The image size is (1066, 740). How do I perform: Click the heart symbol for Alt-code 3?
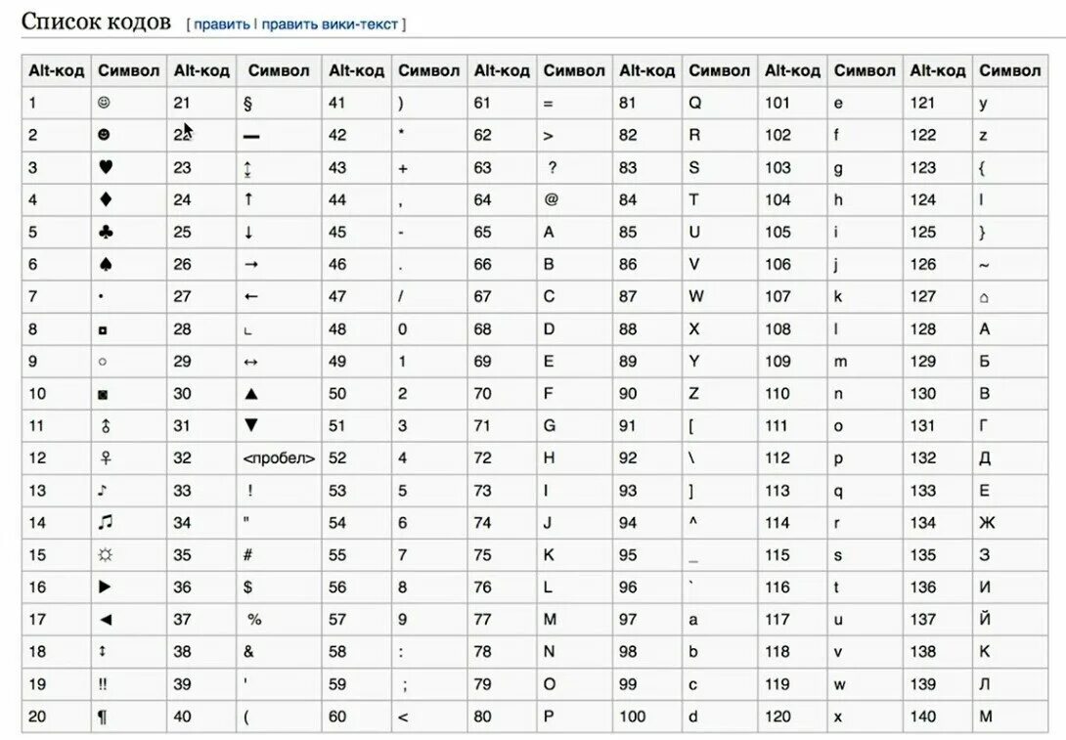[106, 166]
